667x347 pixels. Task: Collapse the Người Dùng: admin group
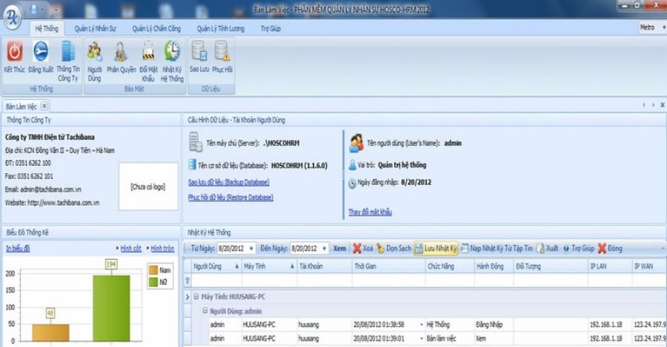[x=205, y=311]
